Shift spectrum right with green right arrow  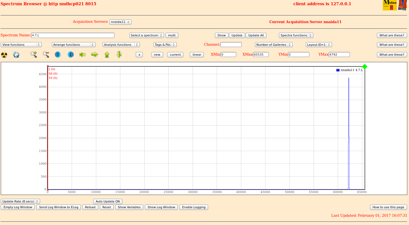(95, 55)
